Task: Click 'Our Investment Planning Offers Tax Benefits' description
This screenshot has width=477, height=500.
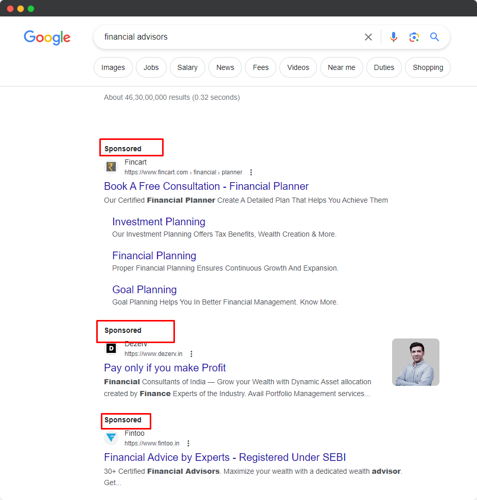Action: pyautogui.click(x=224, y=235)
